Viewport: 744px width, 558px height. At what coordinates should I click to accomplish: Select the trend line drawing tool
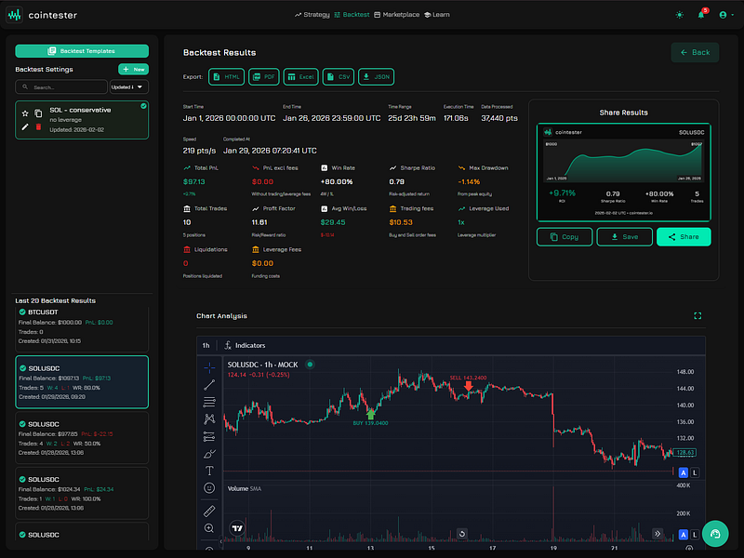(x=209, y=386)
